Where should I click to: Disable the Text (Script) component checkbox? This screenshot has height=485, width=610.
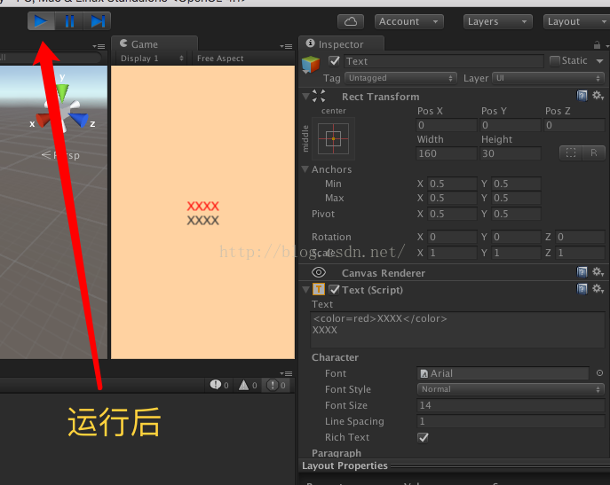click(x=334, y=290)
